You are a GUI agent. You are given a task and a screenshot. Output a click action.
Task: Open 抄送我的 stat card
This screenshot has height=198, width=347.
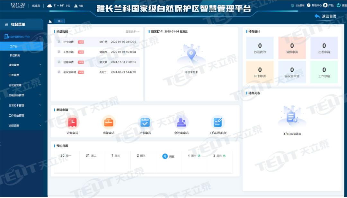point(260,48)
